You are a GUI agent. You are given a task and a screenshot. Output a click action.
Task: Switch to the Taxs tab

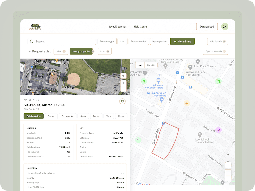click(x=108, y=116)
